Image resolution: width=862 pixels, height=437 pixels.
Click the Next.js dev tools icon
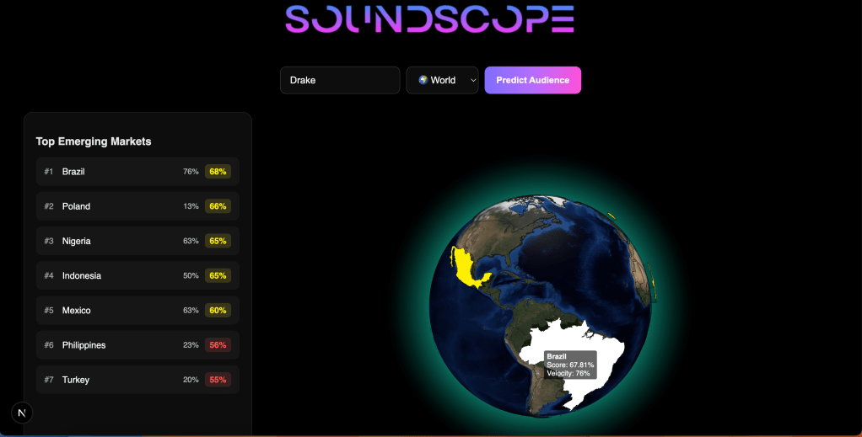tap(22, 413)
